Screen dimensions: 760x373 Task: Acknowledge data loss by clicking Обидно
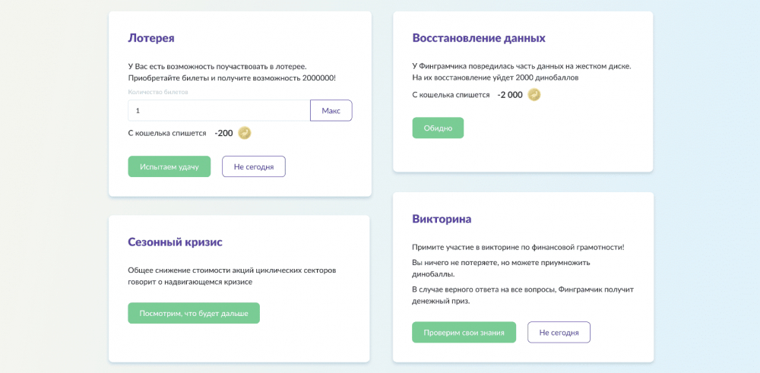[x=439, y=128]
